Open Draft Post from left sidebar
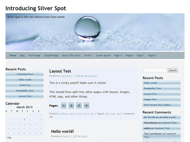190x142 pixels. click(25, 85)
